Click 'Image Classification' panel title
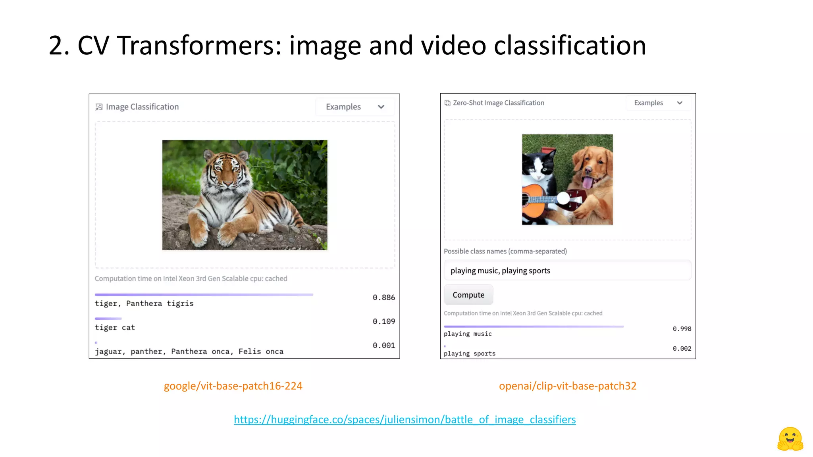Viewport: 813px width, 457px height. pos(142,107)
